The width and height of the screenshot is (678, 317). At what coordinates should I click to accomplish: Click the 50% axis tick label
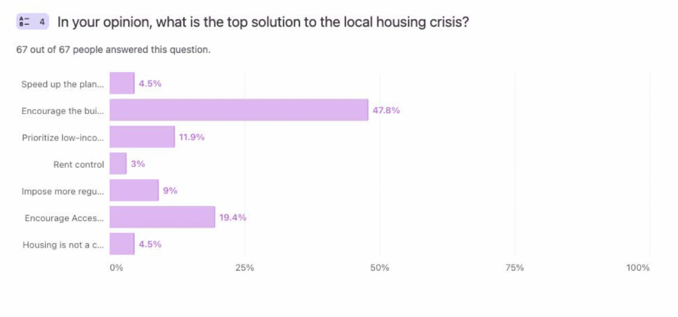point(380,267)
